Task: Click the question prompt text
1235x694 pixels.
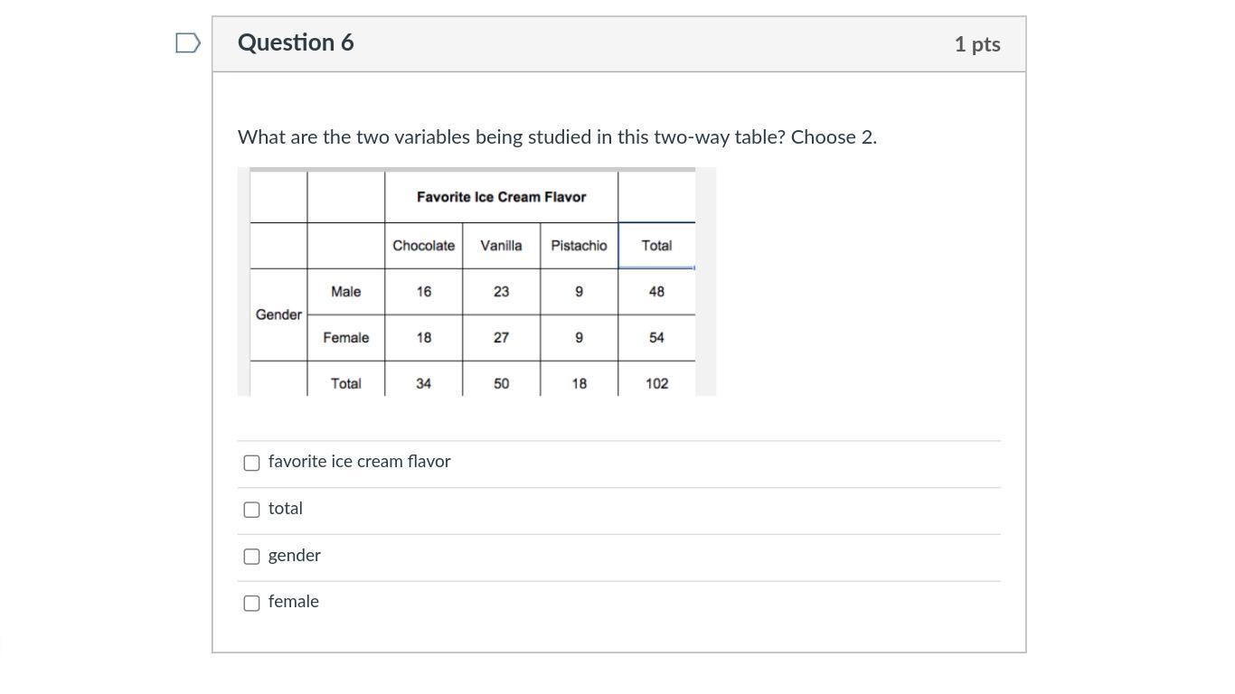Action: pyautogui.click(x=557, y=137)
